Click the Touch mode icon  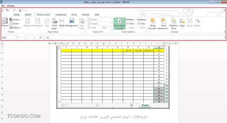point(20,10)
